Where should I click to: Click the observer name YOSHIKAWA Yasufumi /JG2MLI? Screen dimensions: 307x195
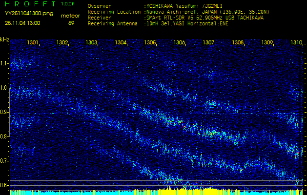pyautogui.click(x=184, y=6)
